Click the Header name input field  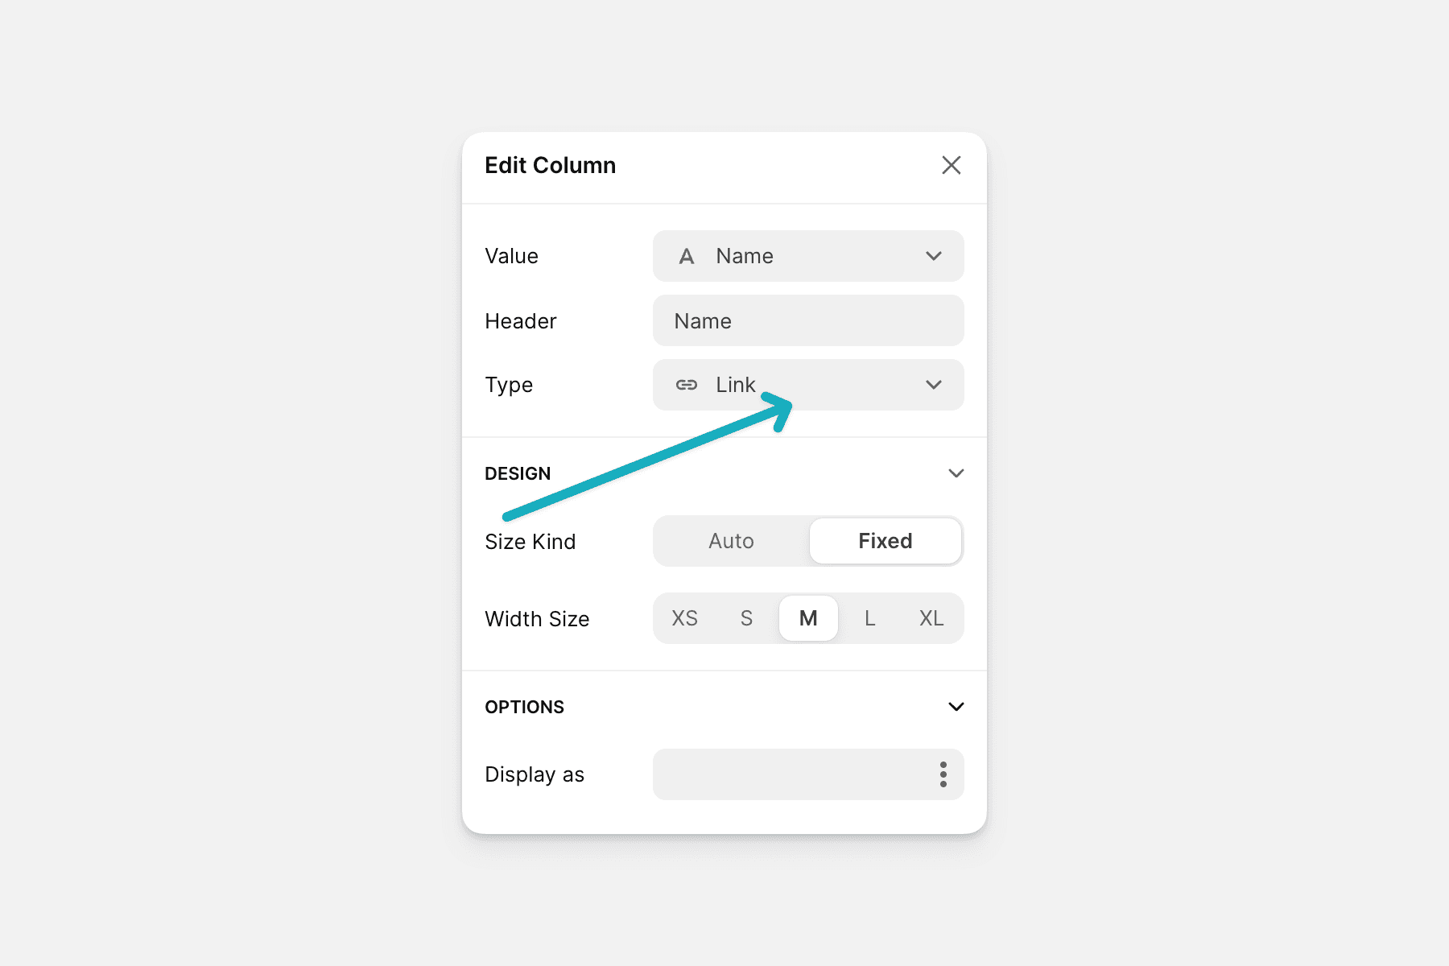[x=808, y=321]
